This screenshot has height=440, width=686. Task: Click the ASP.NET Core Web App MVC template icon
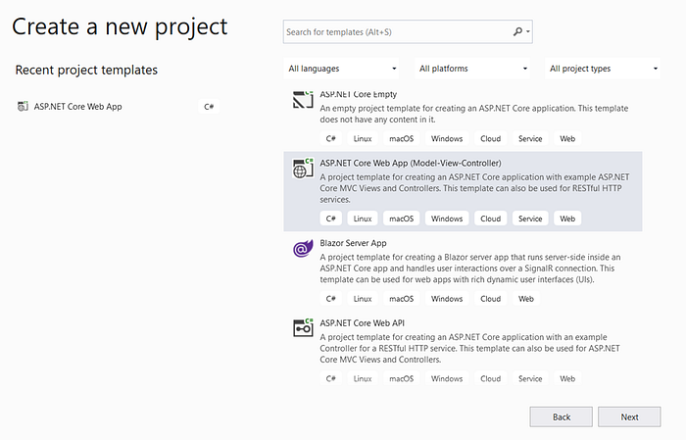(303, 169)
